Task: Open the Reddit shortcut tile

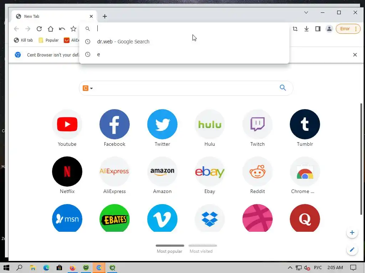Action: [257, 172]
